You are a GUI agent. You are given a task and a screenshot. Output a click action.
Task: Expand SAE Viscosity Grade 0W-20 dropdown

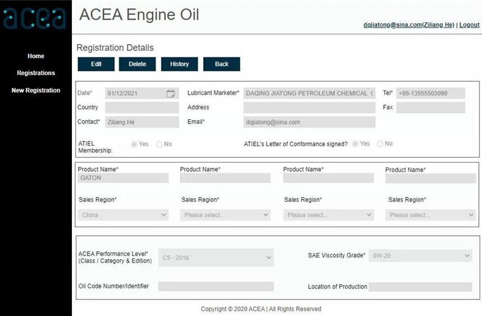420,255
